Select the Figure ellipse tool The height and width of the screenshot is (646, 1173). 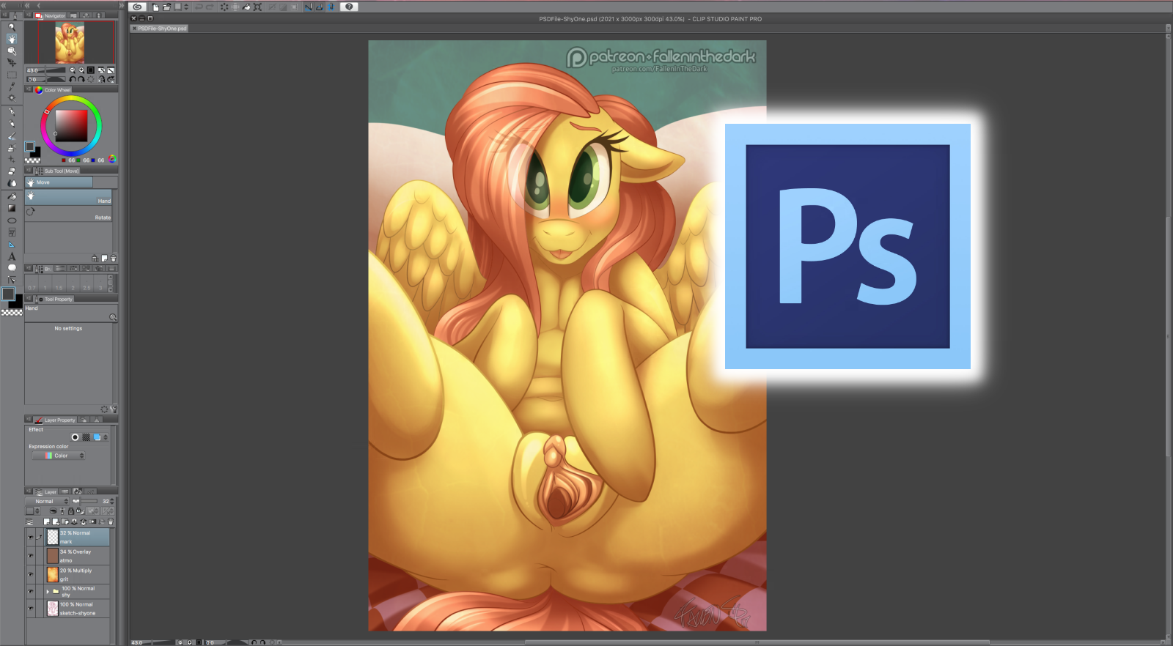(x=12, y=220)
